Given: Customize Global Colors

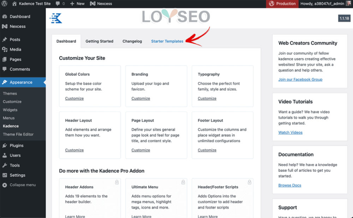Looking at the screenshot, I should [x=74, y=98].
